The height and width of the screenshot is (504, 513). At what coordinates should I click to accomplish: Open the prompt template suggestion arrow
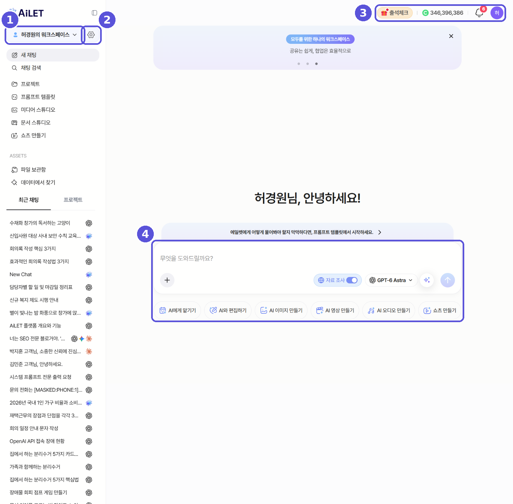[380, 232]
